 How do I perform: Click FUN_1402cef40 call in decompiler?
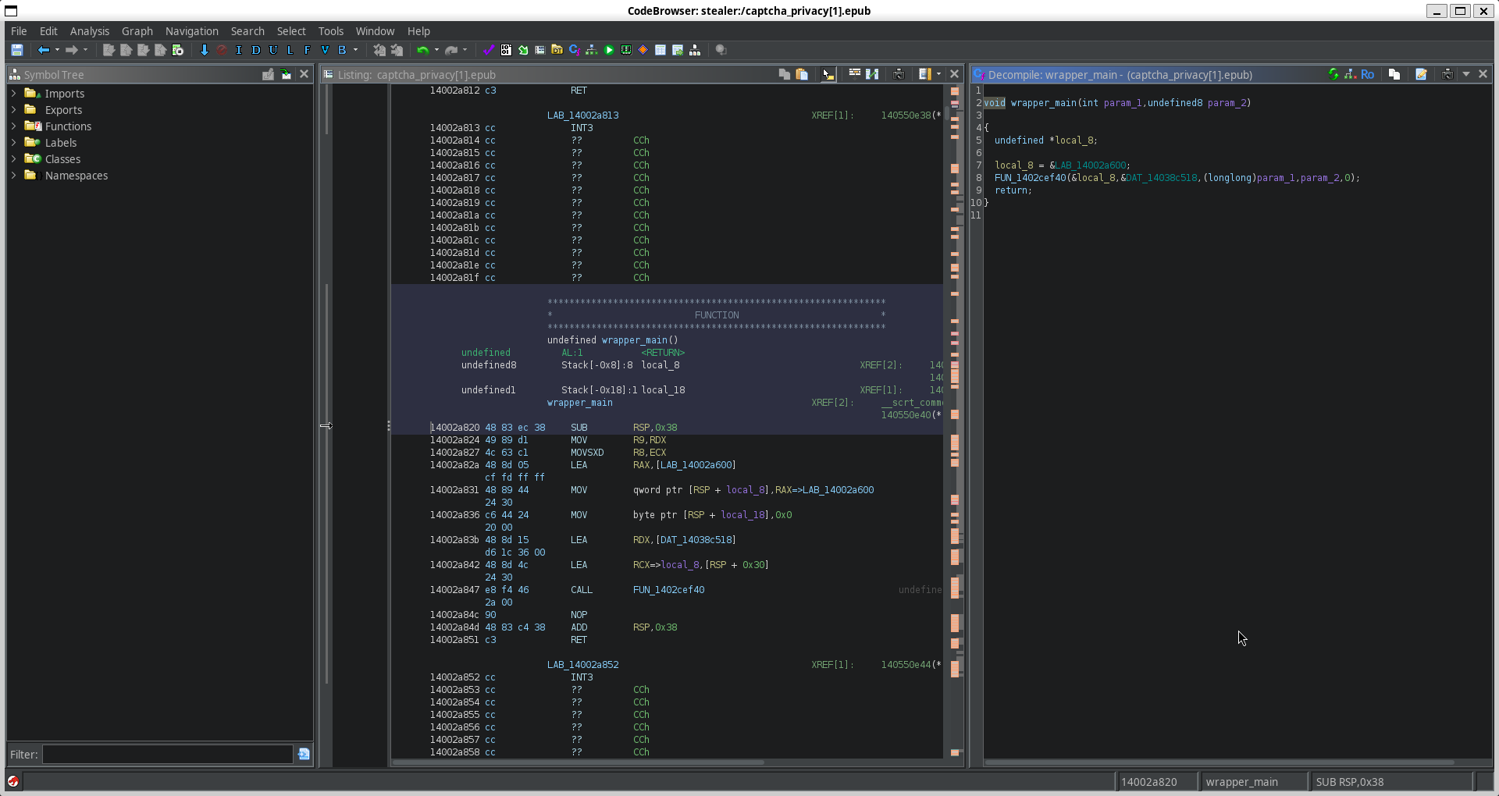coord(1030,178)
